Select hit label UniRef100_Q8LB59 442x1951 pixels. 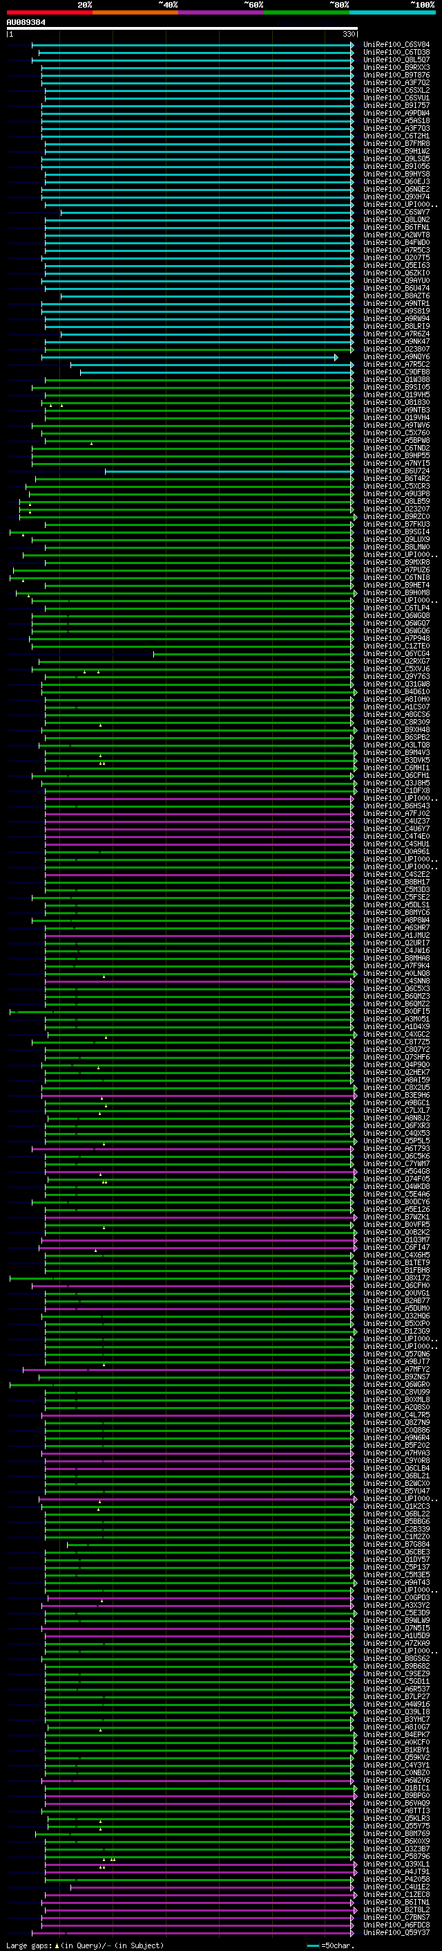[396, 501]
